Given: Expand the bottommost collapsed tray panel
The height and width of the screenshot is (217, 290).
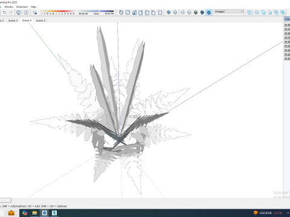Looking at the screenshot, I should [x=287, y=58].
